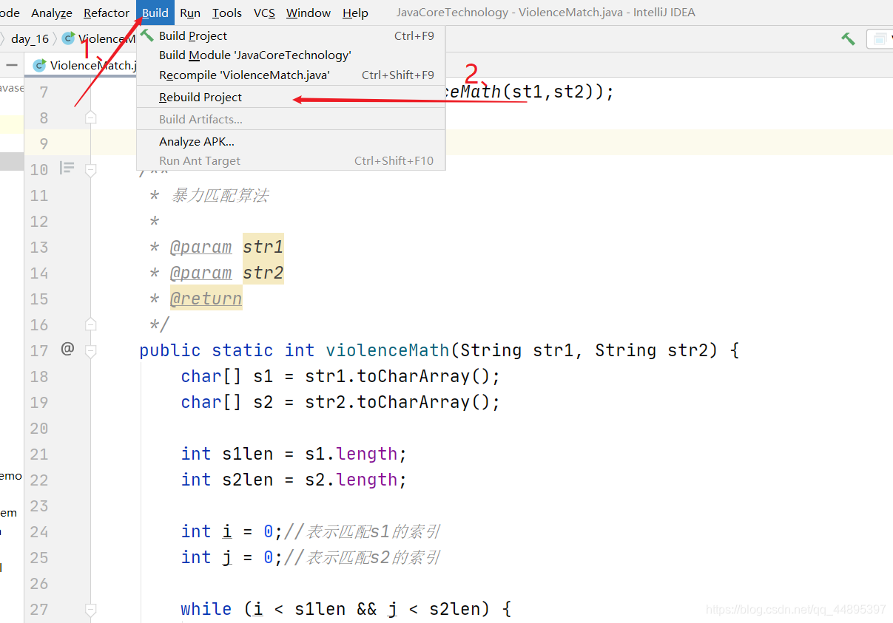The height and width of the screenshot is (623, 893).
Task: Click line number 9 in the gutter
Action: pyautogui.click(x=44, y=143)
